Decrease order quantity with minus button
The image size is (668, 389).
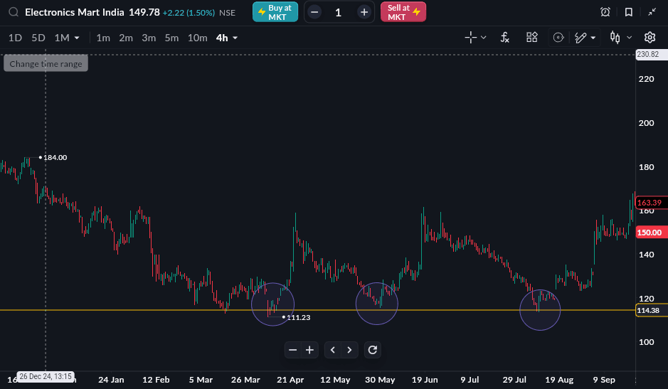314,12
